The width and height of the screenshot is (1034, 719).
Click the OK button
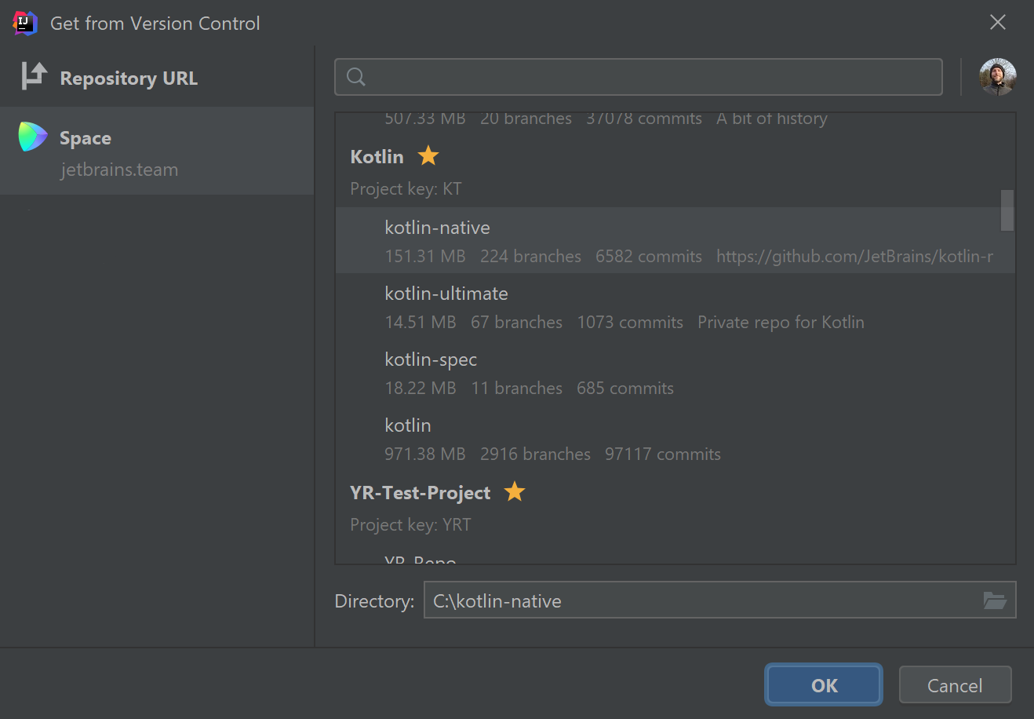click(x=824, y=685)
